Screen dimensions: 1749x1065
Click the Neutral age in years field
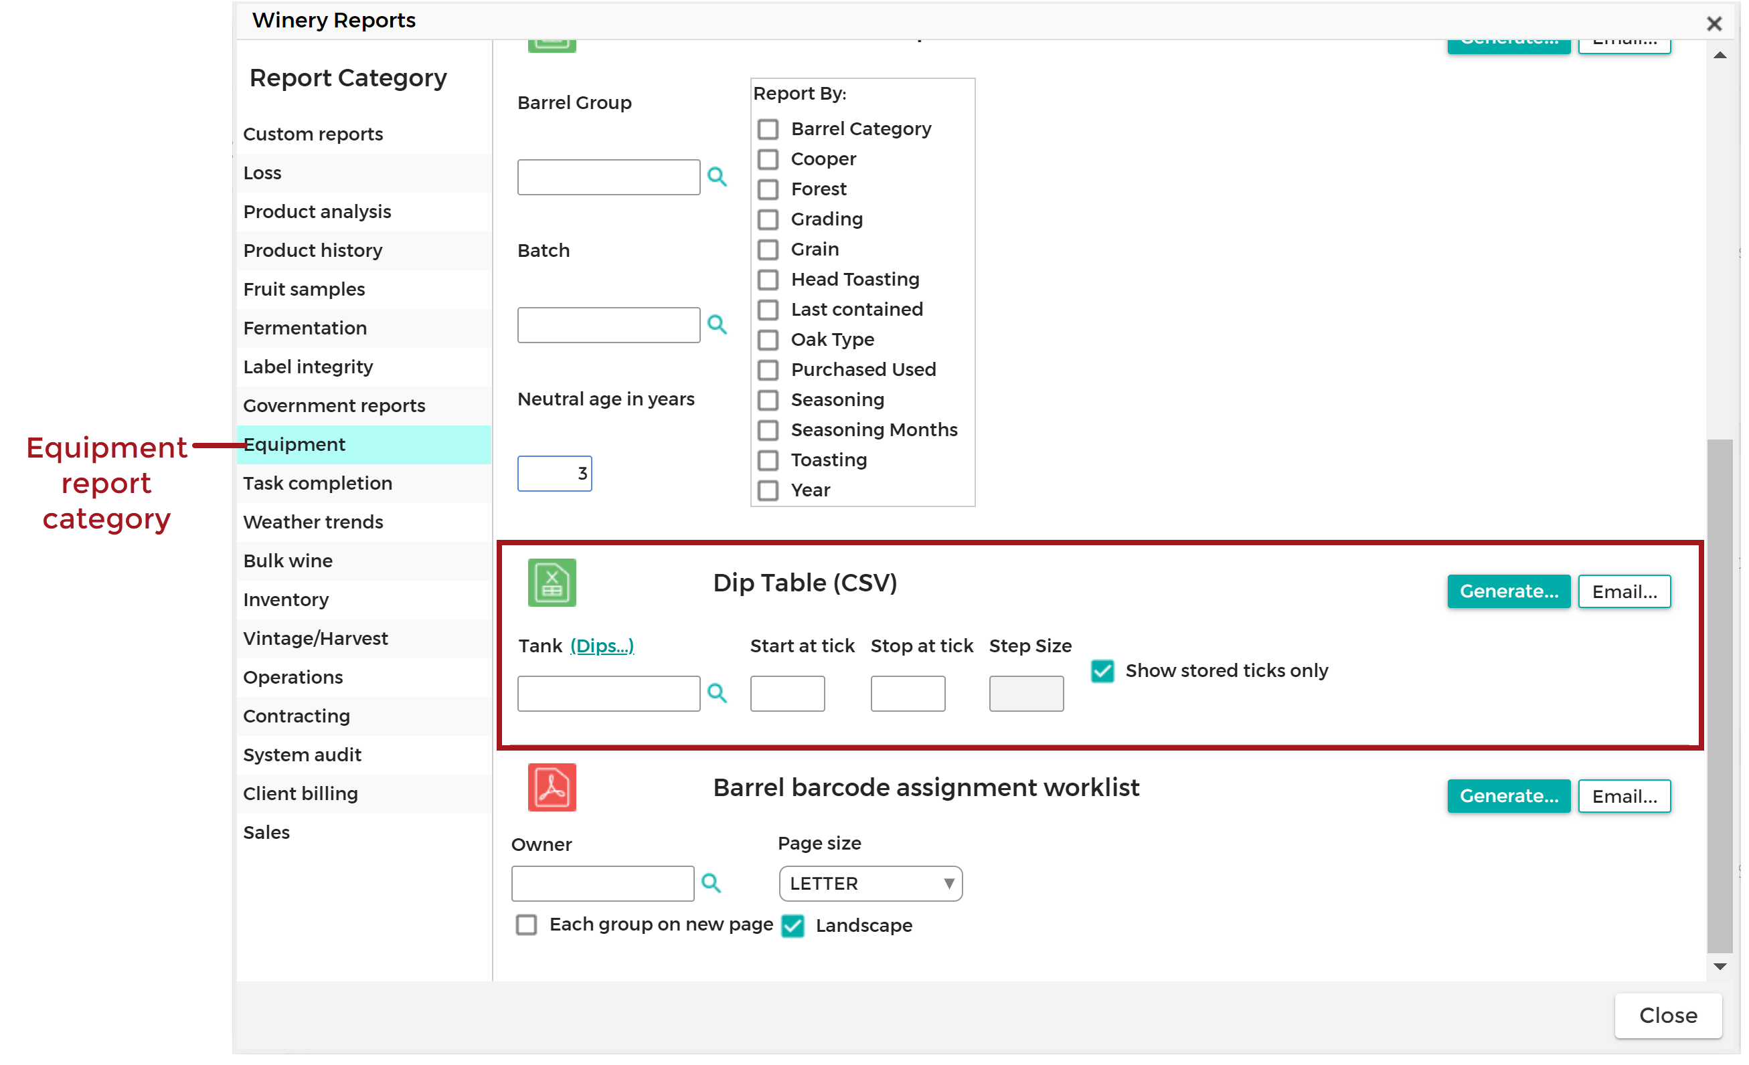pyautogui.click(x=554, y=472)
